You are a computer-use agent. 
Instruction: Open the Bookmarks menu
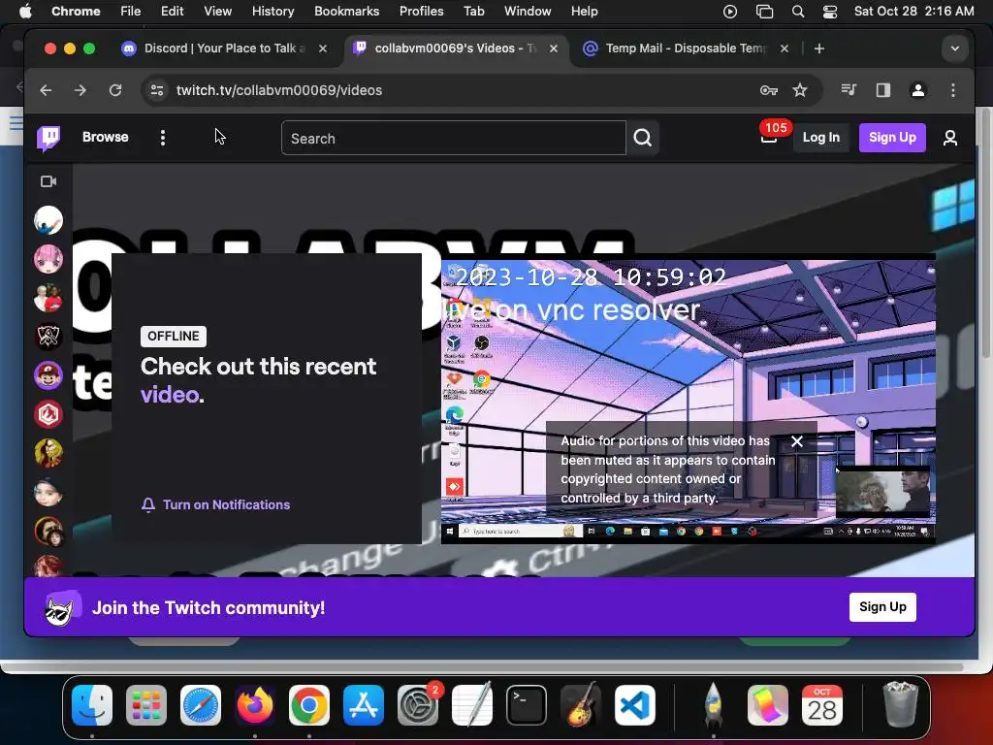346,12
